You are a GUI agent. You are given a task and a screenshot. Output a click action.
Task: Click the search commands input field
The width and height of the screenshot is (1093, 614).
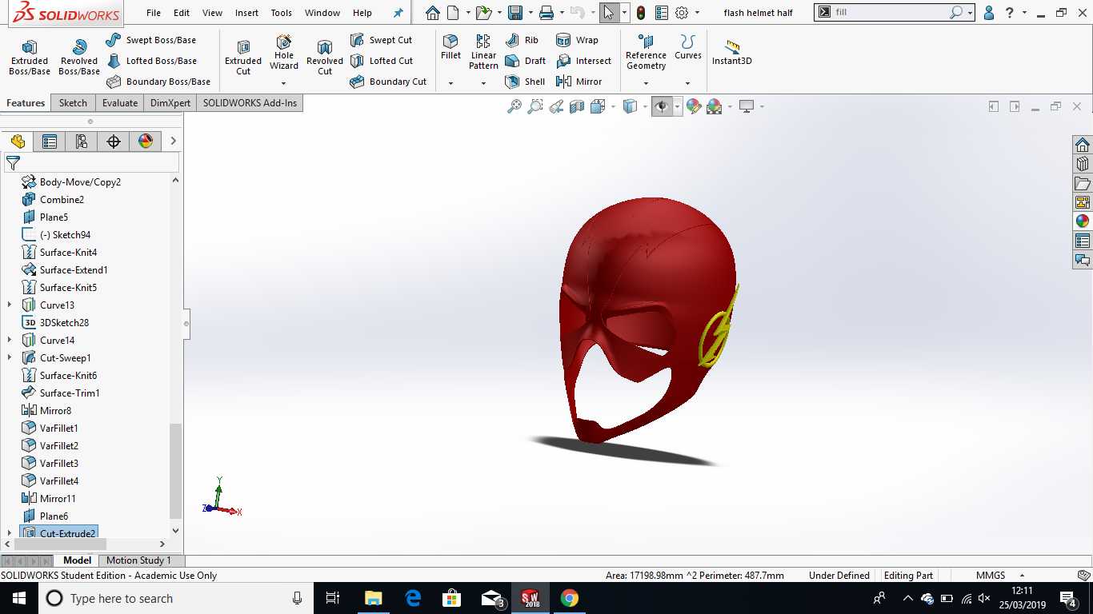[890, 13]
